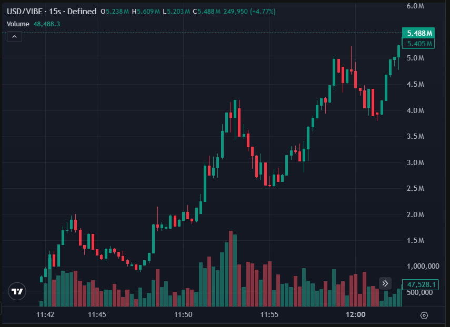The width and height of the screenshot is (450, 327).
Task: Click the tallest red volume bar
Action: 231,268
